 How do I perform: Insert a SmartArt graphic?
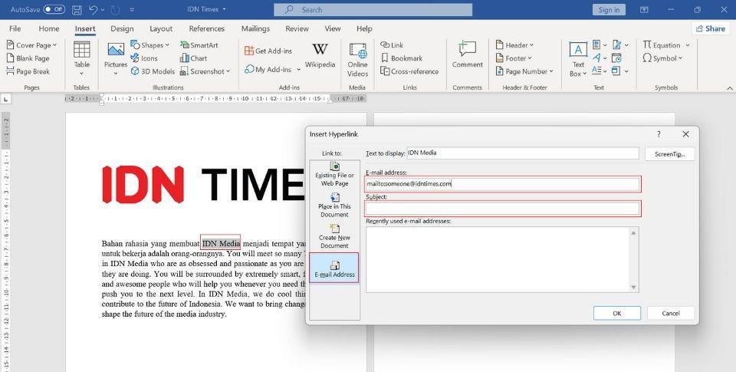[199, 45]
